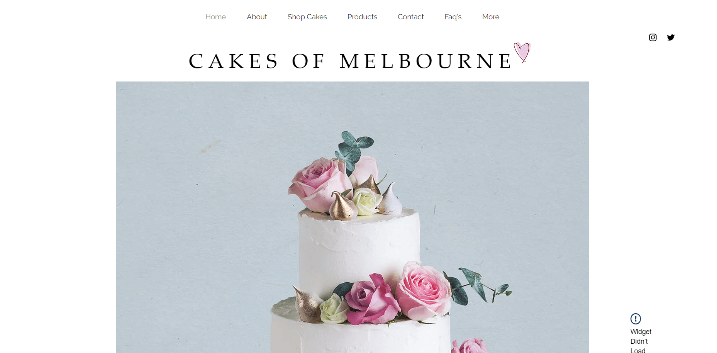Screen dimensions: 717x353
Task: Click the pink heart logo
Action: pos(522,53)
